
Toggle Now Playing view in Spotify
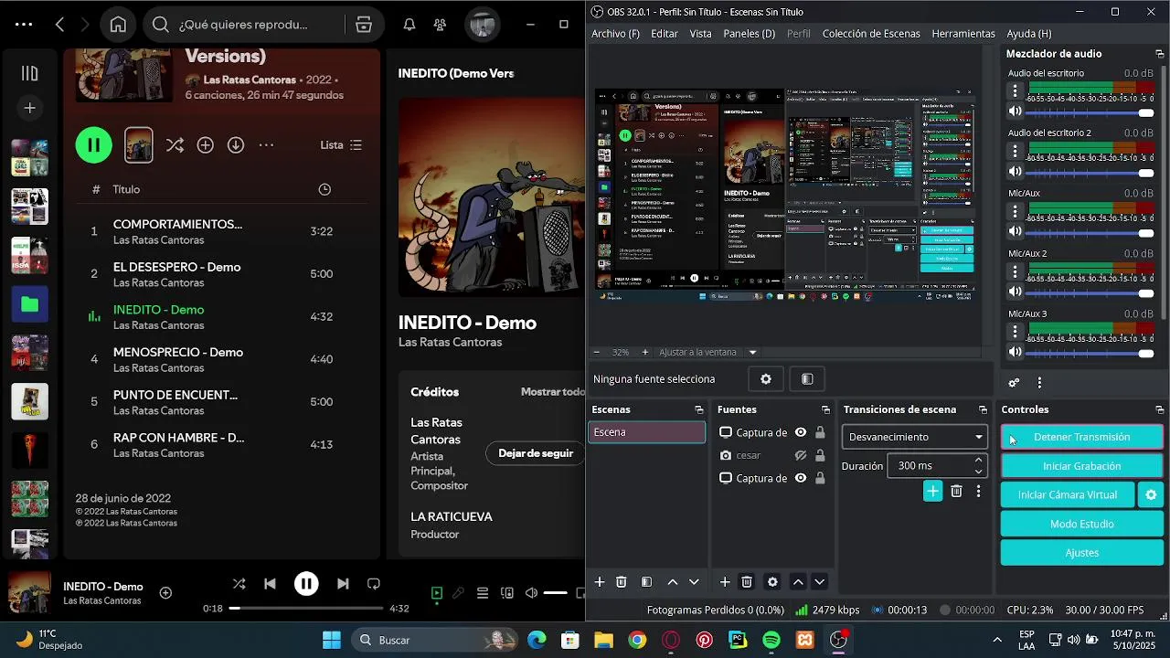point(436,593)
